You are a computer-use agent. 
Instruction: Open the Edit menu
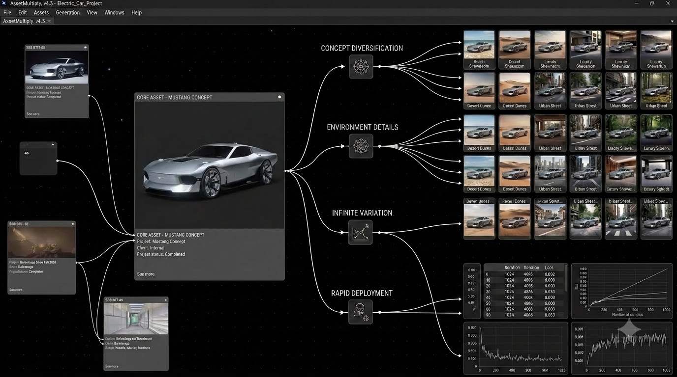pyautogui.click(x=23, y=12)
